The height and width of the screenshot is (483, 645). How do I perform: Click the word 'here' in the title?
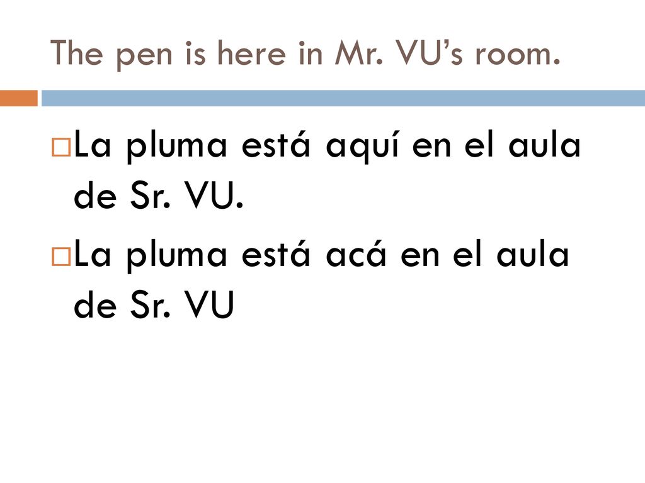[x=251, y=53]
